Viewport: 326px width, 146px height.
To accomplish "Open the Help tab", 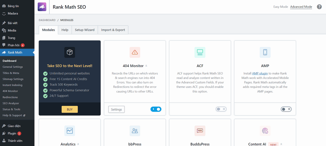I will point(65,30).
